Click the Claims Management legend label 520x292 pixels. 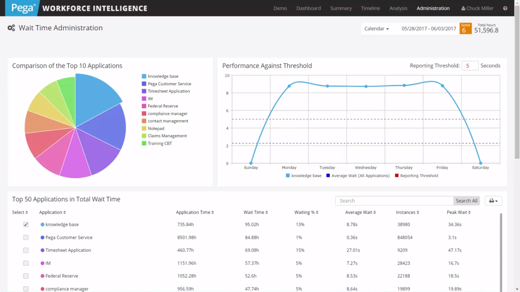click(x=167, y=136)
